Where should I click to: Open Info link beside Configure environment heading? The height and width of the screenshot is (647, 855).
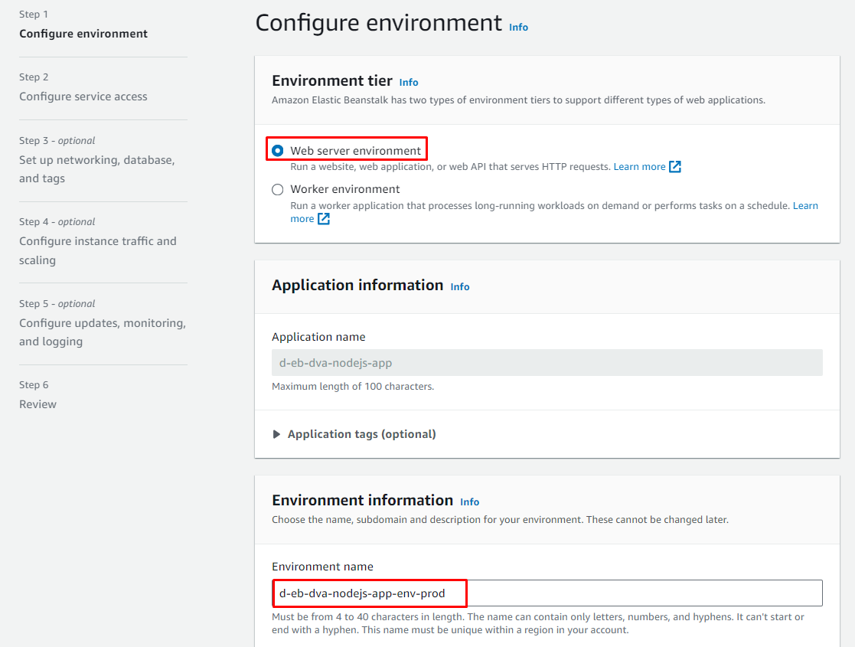[x=518, y=27]
